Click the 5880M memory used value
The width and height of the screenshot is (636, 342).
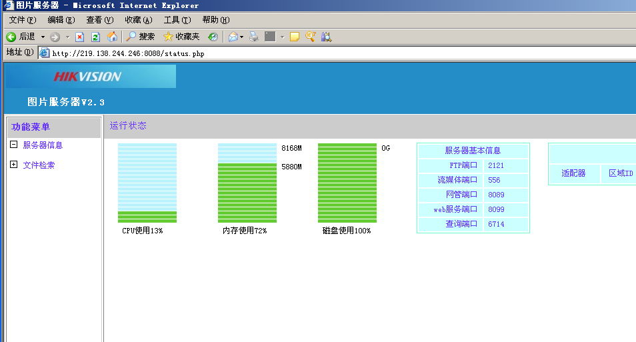coord(291,167)
